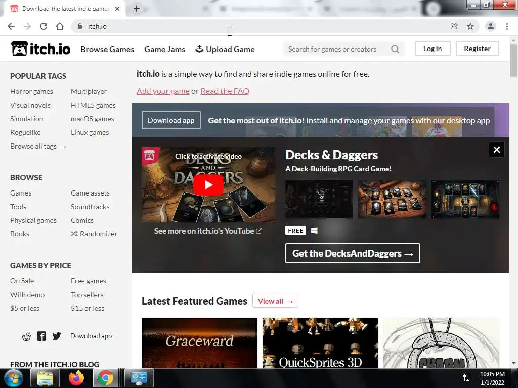Browse Physical games
This screenshot has height=388, width=518.
pos(33,220)
